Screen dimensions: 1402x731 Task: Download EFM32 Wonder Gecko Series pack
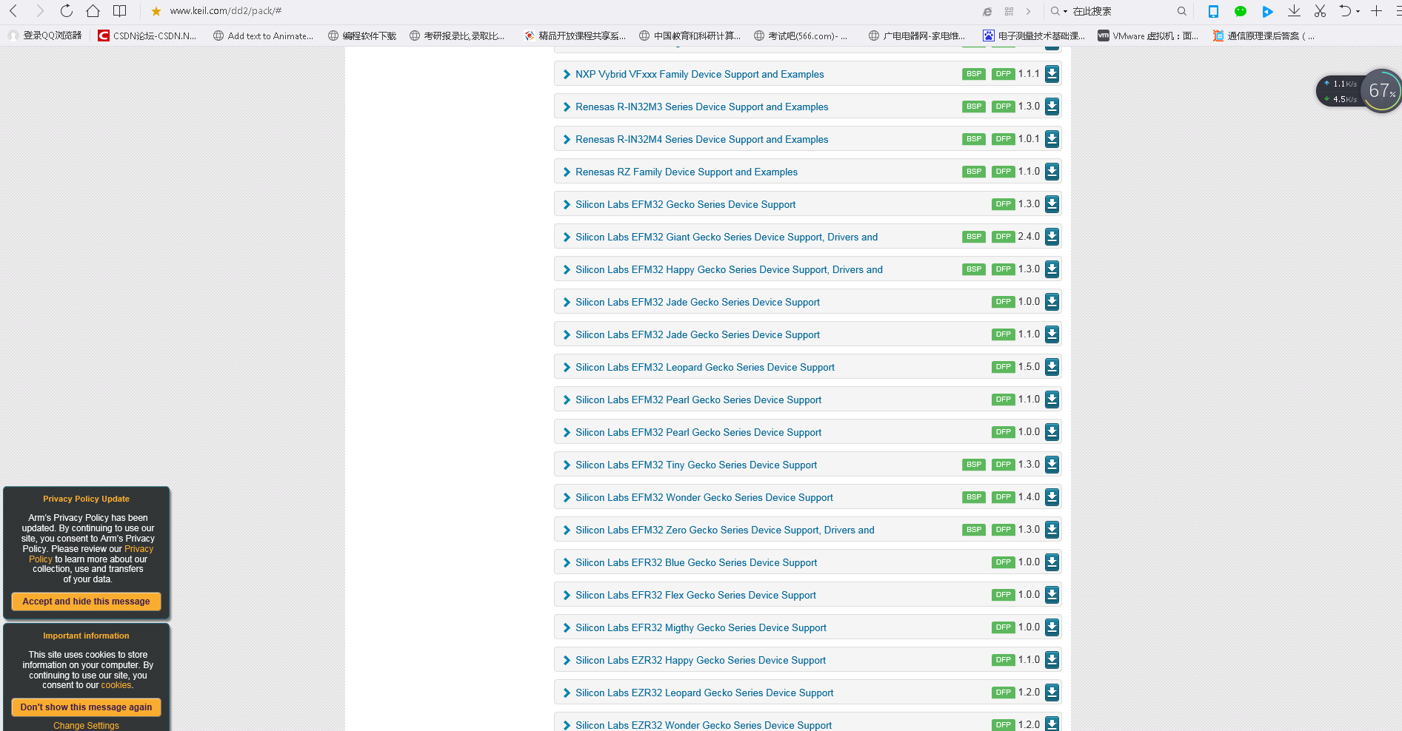[x=1052, y=497]
